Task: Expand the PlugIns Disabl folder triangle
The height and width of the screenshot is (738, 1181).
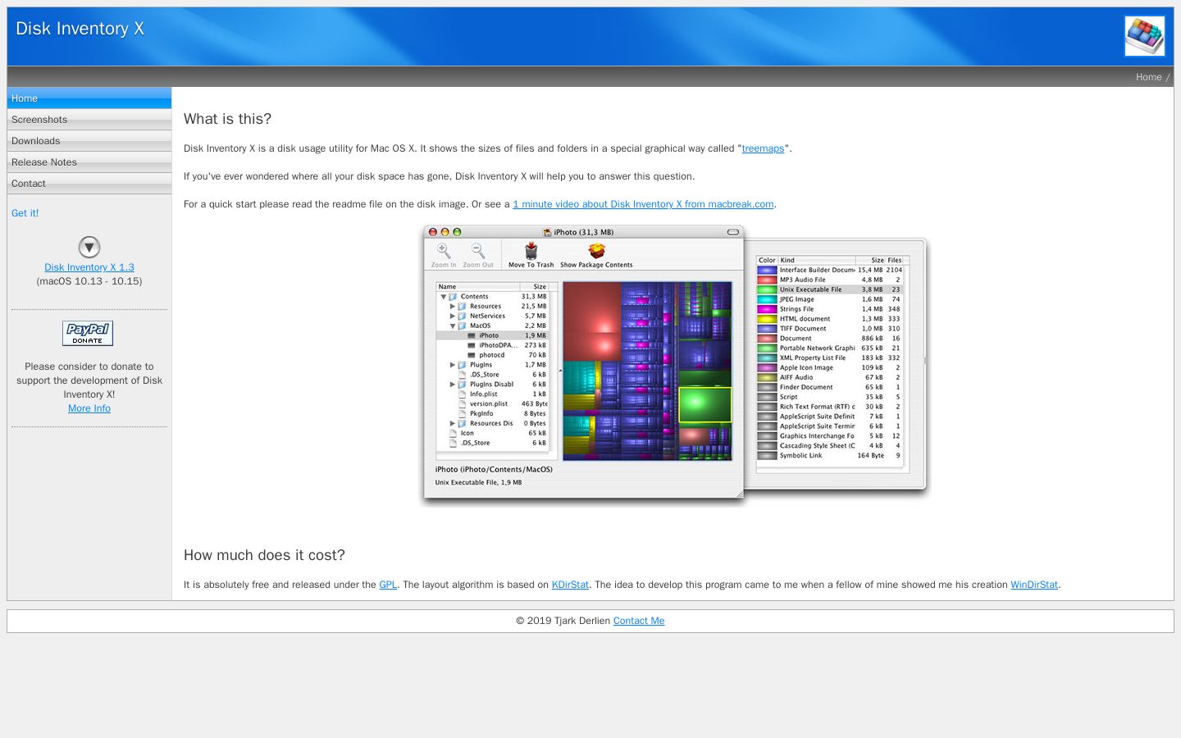Action: tap(453, 385)
